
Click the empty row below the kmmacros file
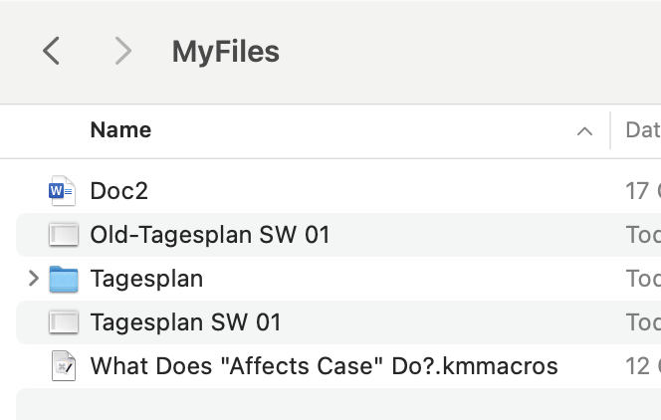pos(338,404)
